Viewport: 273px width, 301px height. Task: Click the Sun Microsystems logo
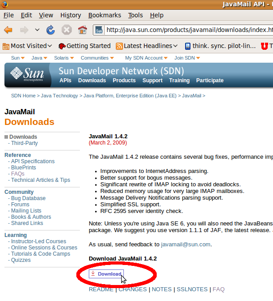(x=27, y=74)
